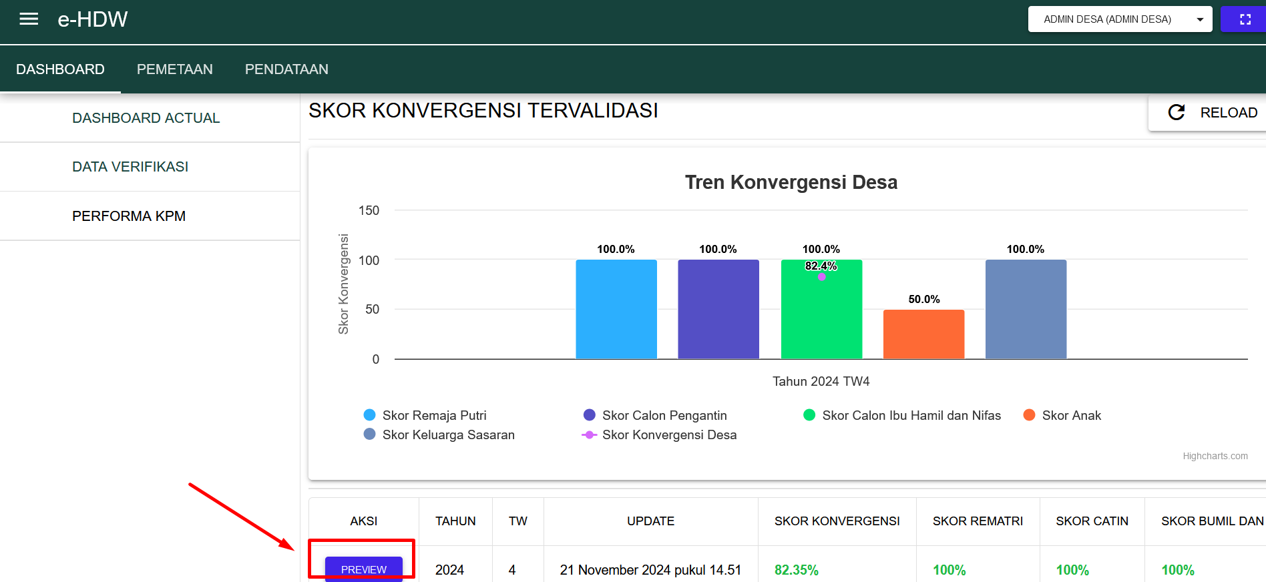Click the purple Calon Pengantin bar

point(718,309)
